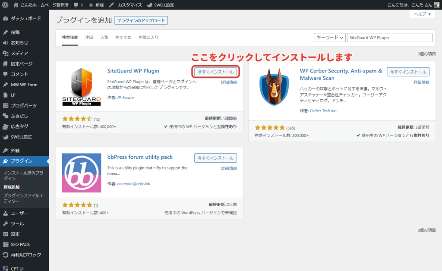
Task: Switch to the おすすめ tab
Action: click(x=123, y=38)
